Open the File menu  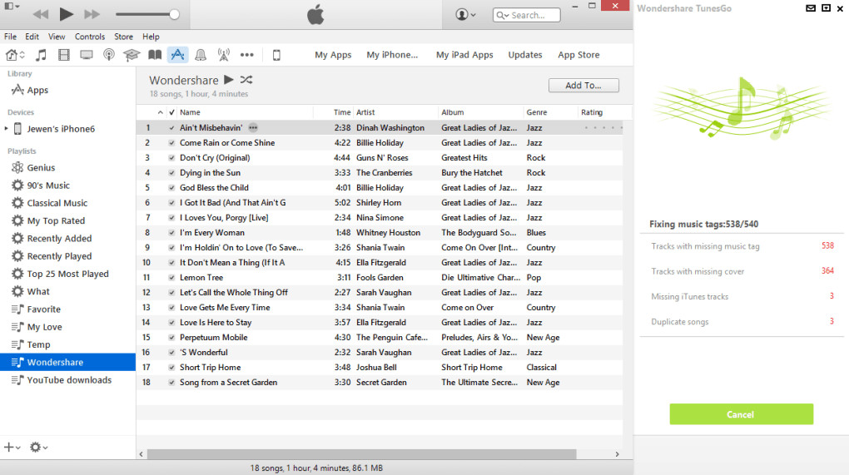click(10, 37)
